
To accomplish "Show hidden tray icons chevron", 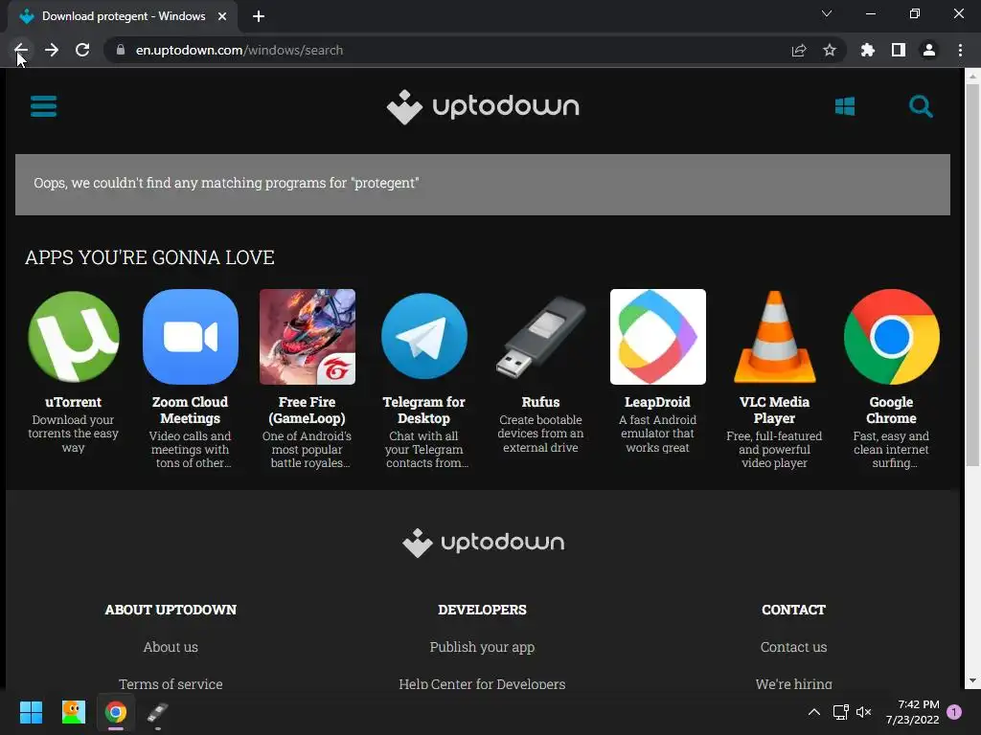I will (x=814, y=712).
